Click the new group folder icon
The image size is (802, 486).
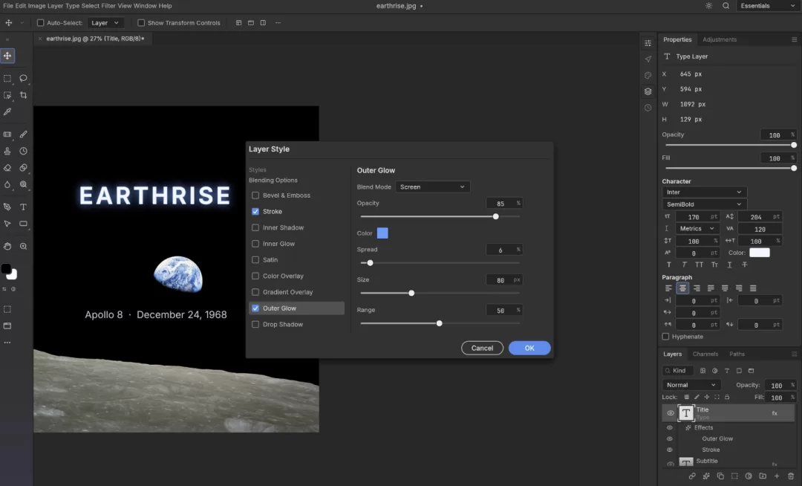[763, 476]
